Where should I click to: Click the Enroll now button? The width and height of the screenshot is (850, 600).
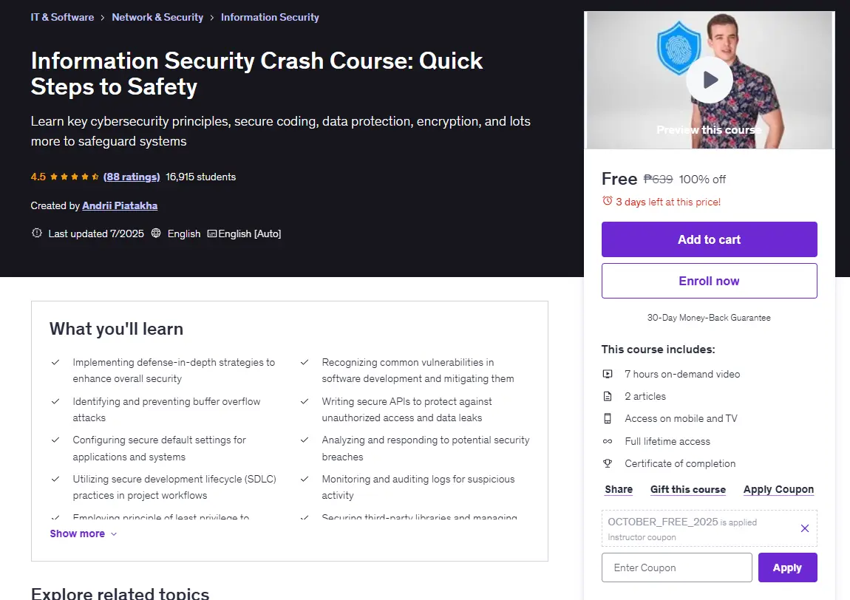(x=709, y=281)
